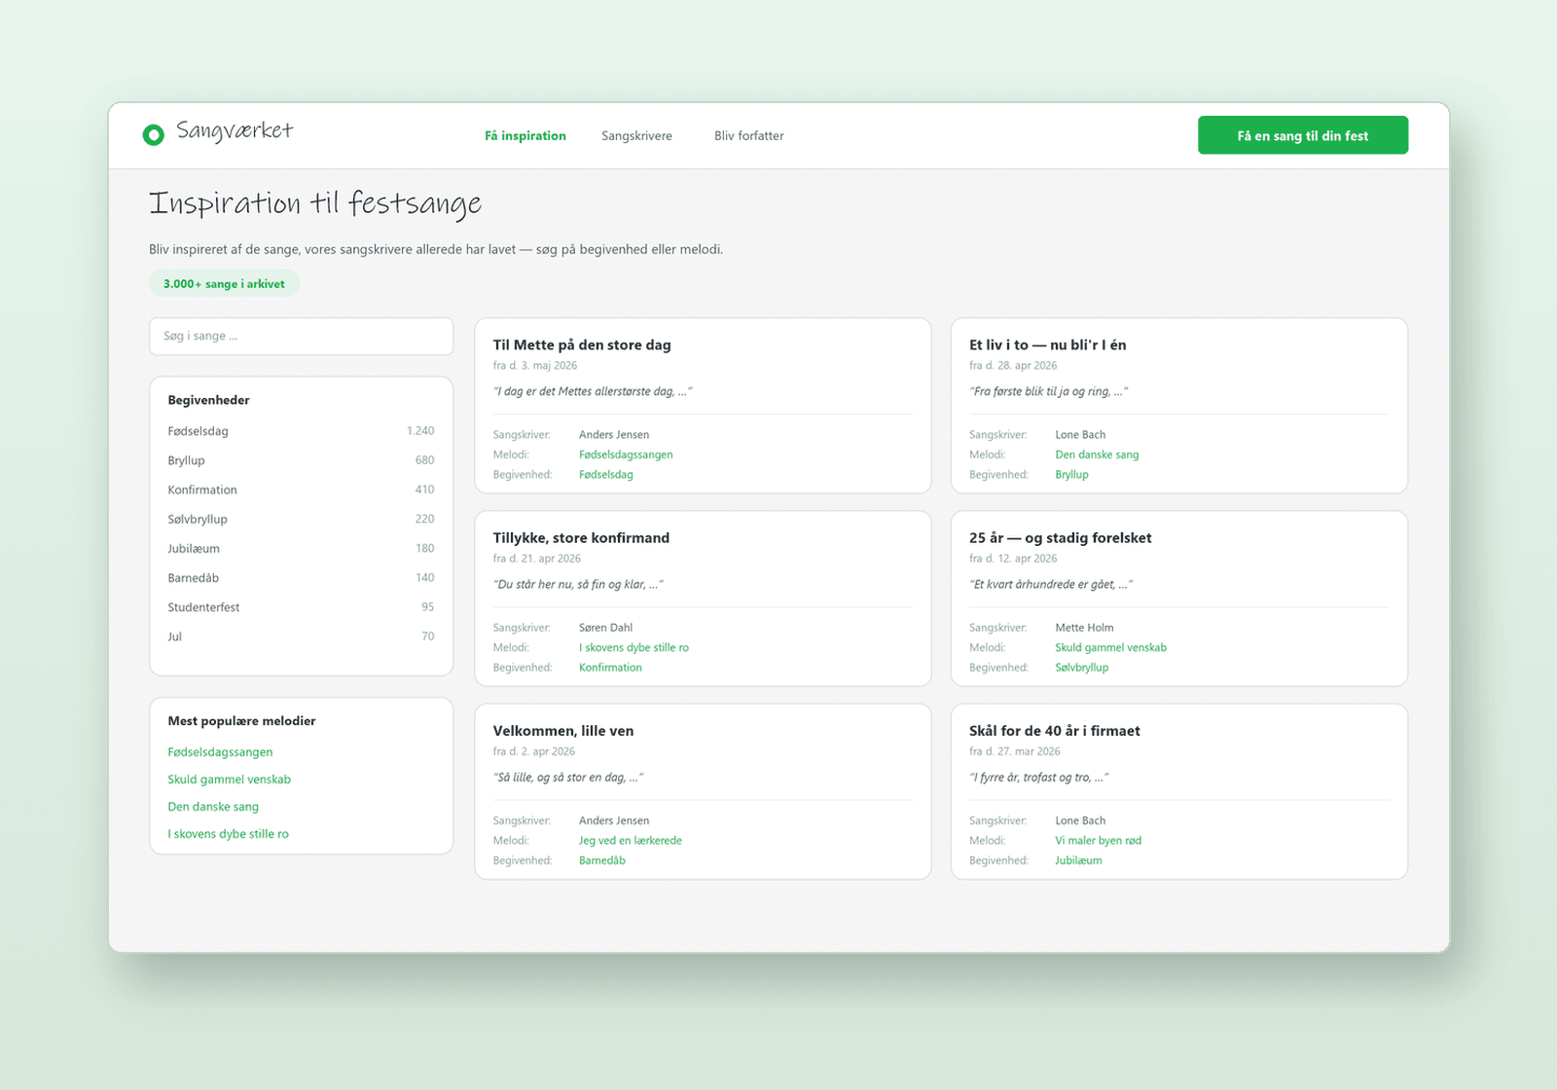1557x1090 pixels.
Task: Click songwriter Søren Dahl in the Tillykke card
Action: [x=605, y=628]
